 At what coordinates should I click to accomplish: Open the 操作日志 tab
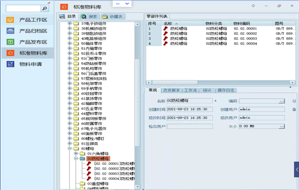coord(226,90)
